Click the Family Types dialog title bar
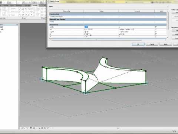 coord(112,1)
